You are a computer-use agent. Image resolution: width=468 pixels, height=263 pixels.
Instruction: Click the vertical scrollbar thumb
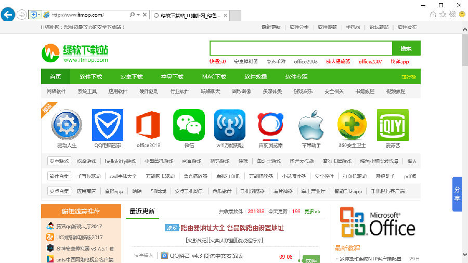click(x=465, y=49)
